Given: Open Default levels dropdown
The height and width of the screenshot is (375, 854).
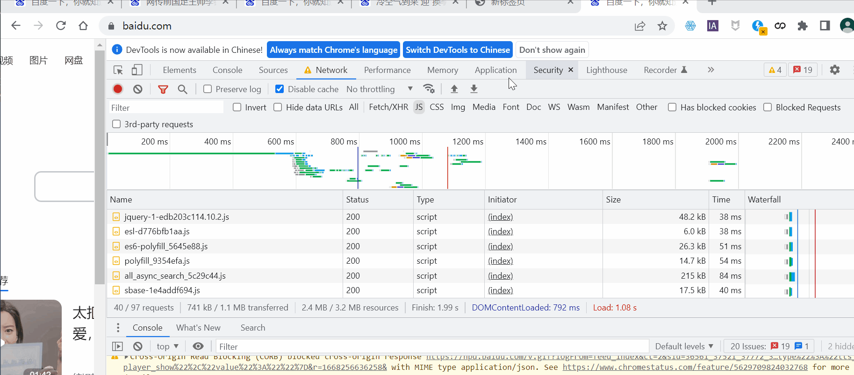Looking at the screenshot, I should [684, 346].
